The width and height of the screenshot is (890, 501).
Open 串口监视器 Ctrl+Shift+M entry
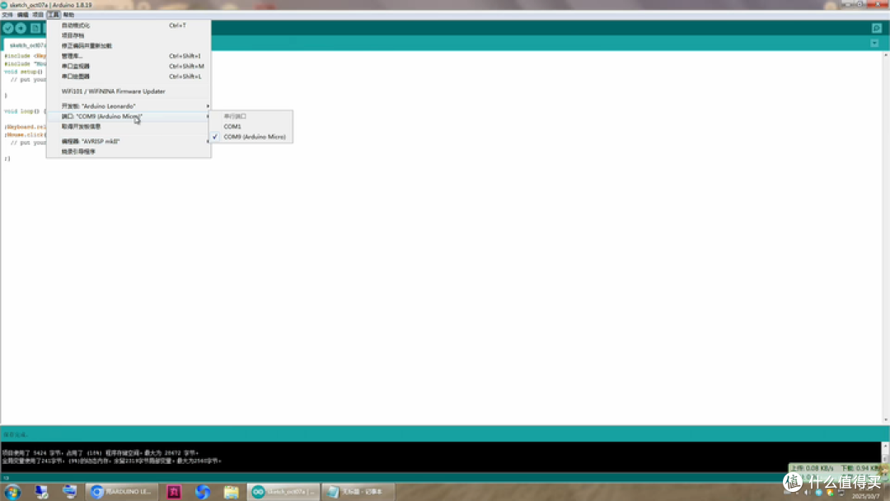click(129, 67)
